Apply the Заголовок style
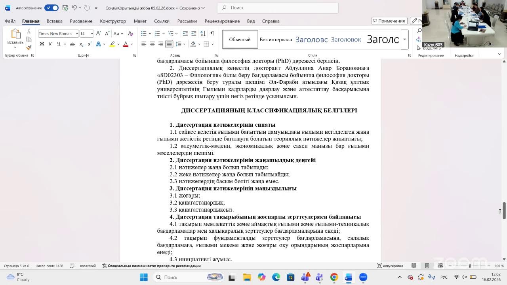The width and height of the screenshot is (507, 285). (x=346, y=40)
